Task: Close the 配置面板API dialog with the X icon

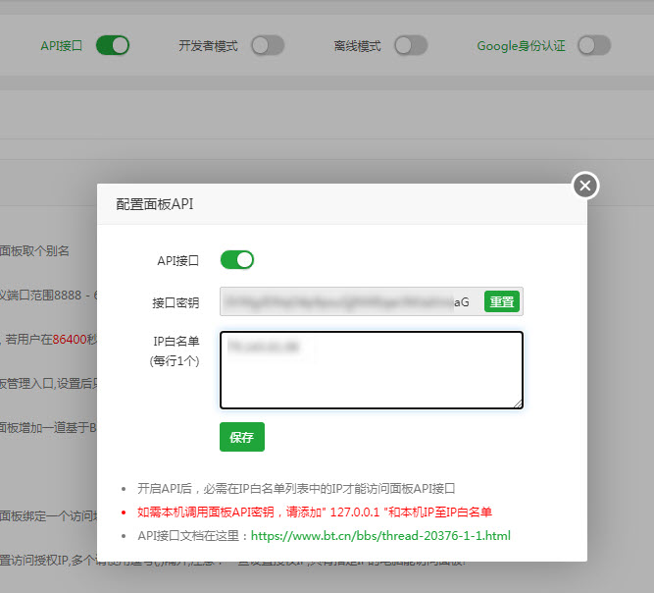Action: click(x=585, y=186)
